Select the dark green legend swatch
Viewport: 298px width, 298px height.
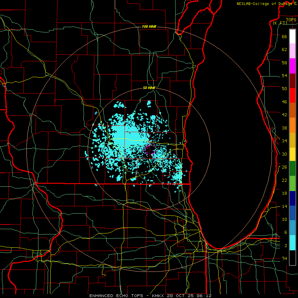pos(292,169)
